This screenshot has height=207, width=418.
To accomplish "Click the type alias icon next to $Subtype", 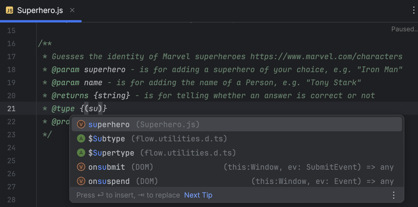I will 81,138.
